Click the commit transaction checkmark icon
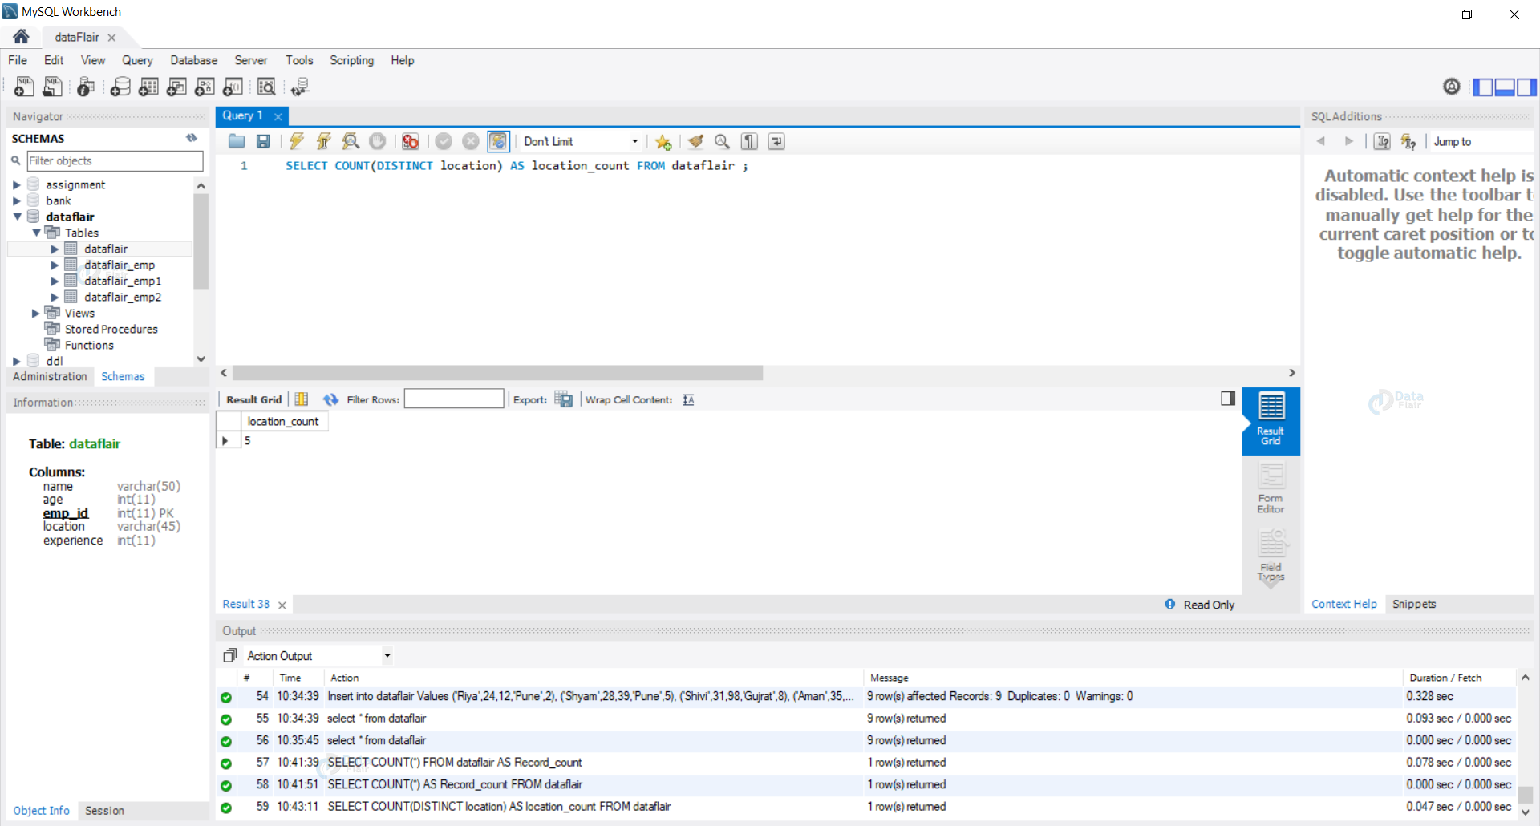Viewport: 1540px width, 826px height. [444, 141]
